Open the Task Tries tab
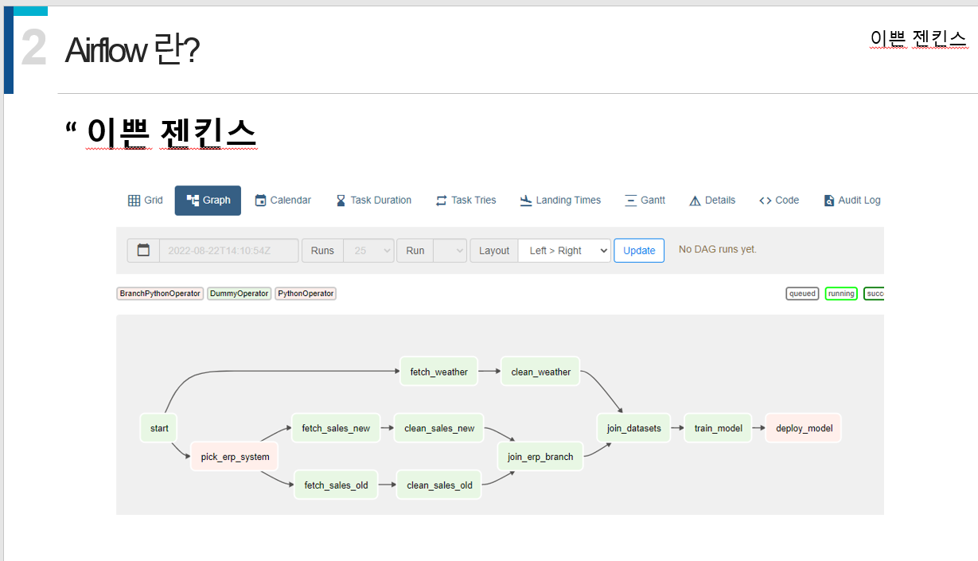 (466, 201)
